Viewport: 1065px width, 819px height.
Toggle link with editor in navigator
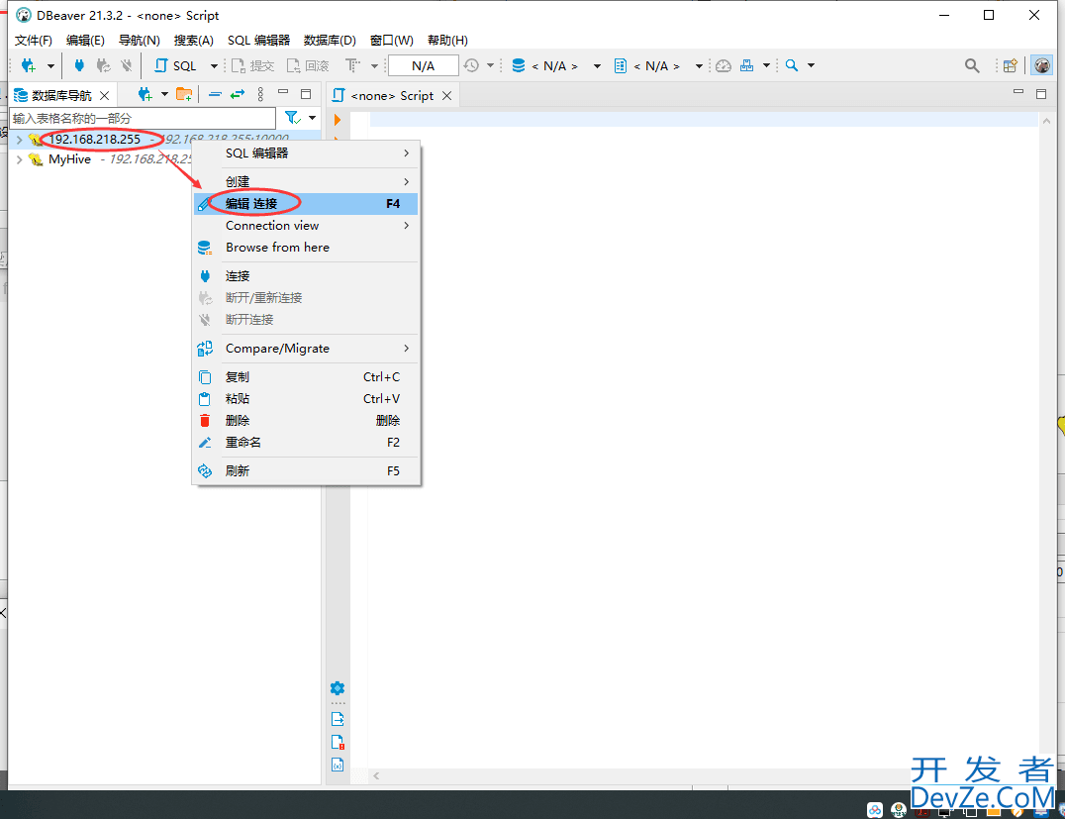tap(237, 94)
